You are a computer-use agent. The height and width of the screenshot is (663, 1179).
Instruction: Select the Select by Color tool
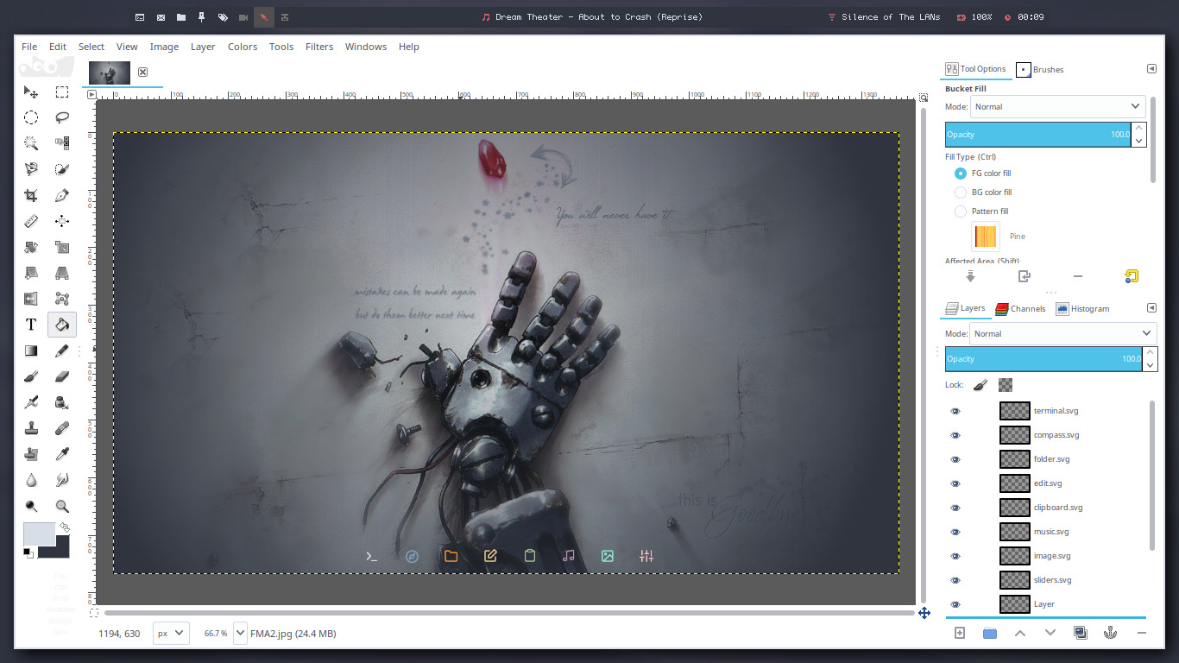point(62,143)
